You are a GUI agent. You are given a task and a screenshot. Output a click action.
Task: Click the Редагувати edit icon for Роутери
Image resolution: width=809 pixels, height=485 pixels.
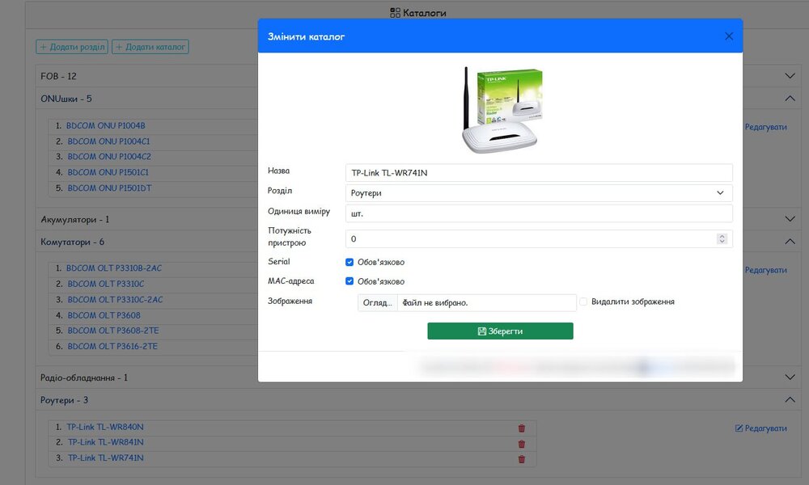(x=739, y=428)
